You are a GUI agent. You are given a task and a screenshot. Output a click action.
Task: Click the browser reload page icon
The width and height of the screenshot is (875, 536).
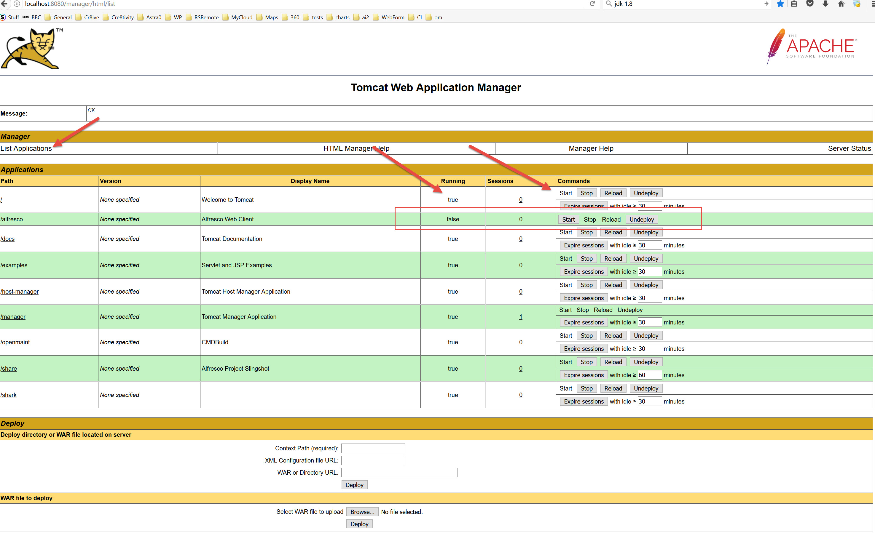click(592, 4)
